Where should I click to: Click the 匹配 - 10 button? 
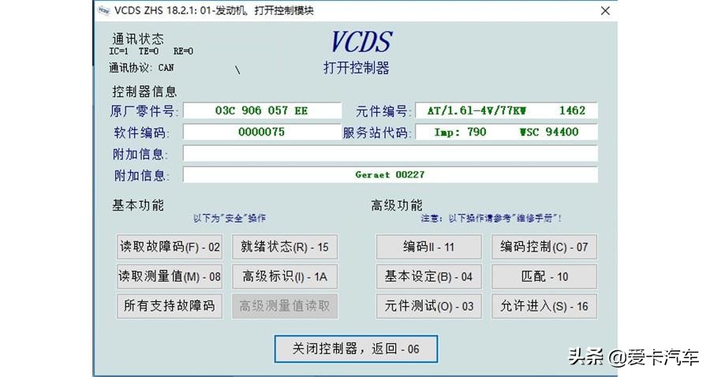[544, 277]
